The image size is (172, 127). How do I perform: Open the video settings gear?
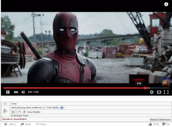tap(152, 92)
